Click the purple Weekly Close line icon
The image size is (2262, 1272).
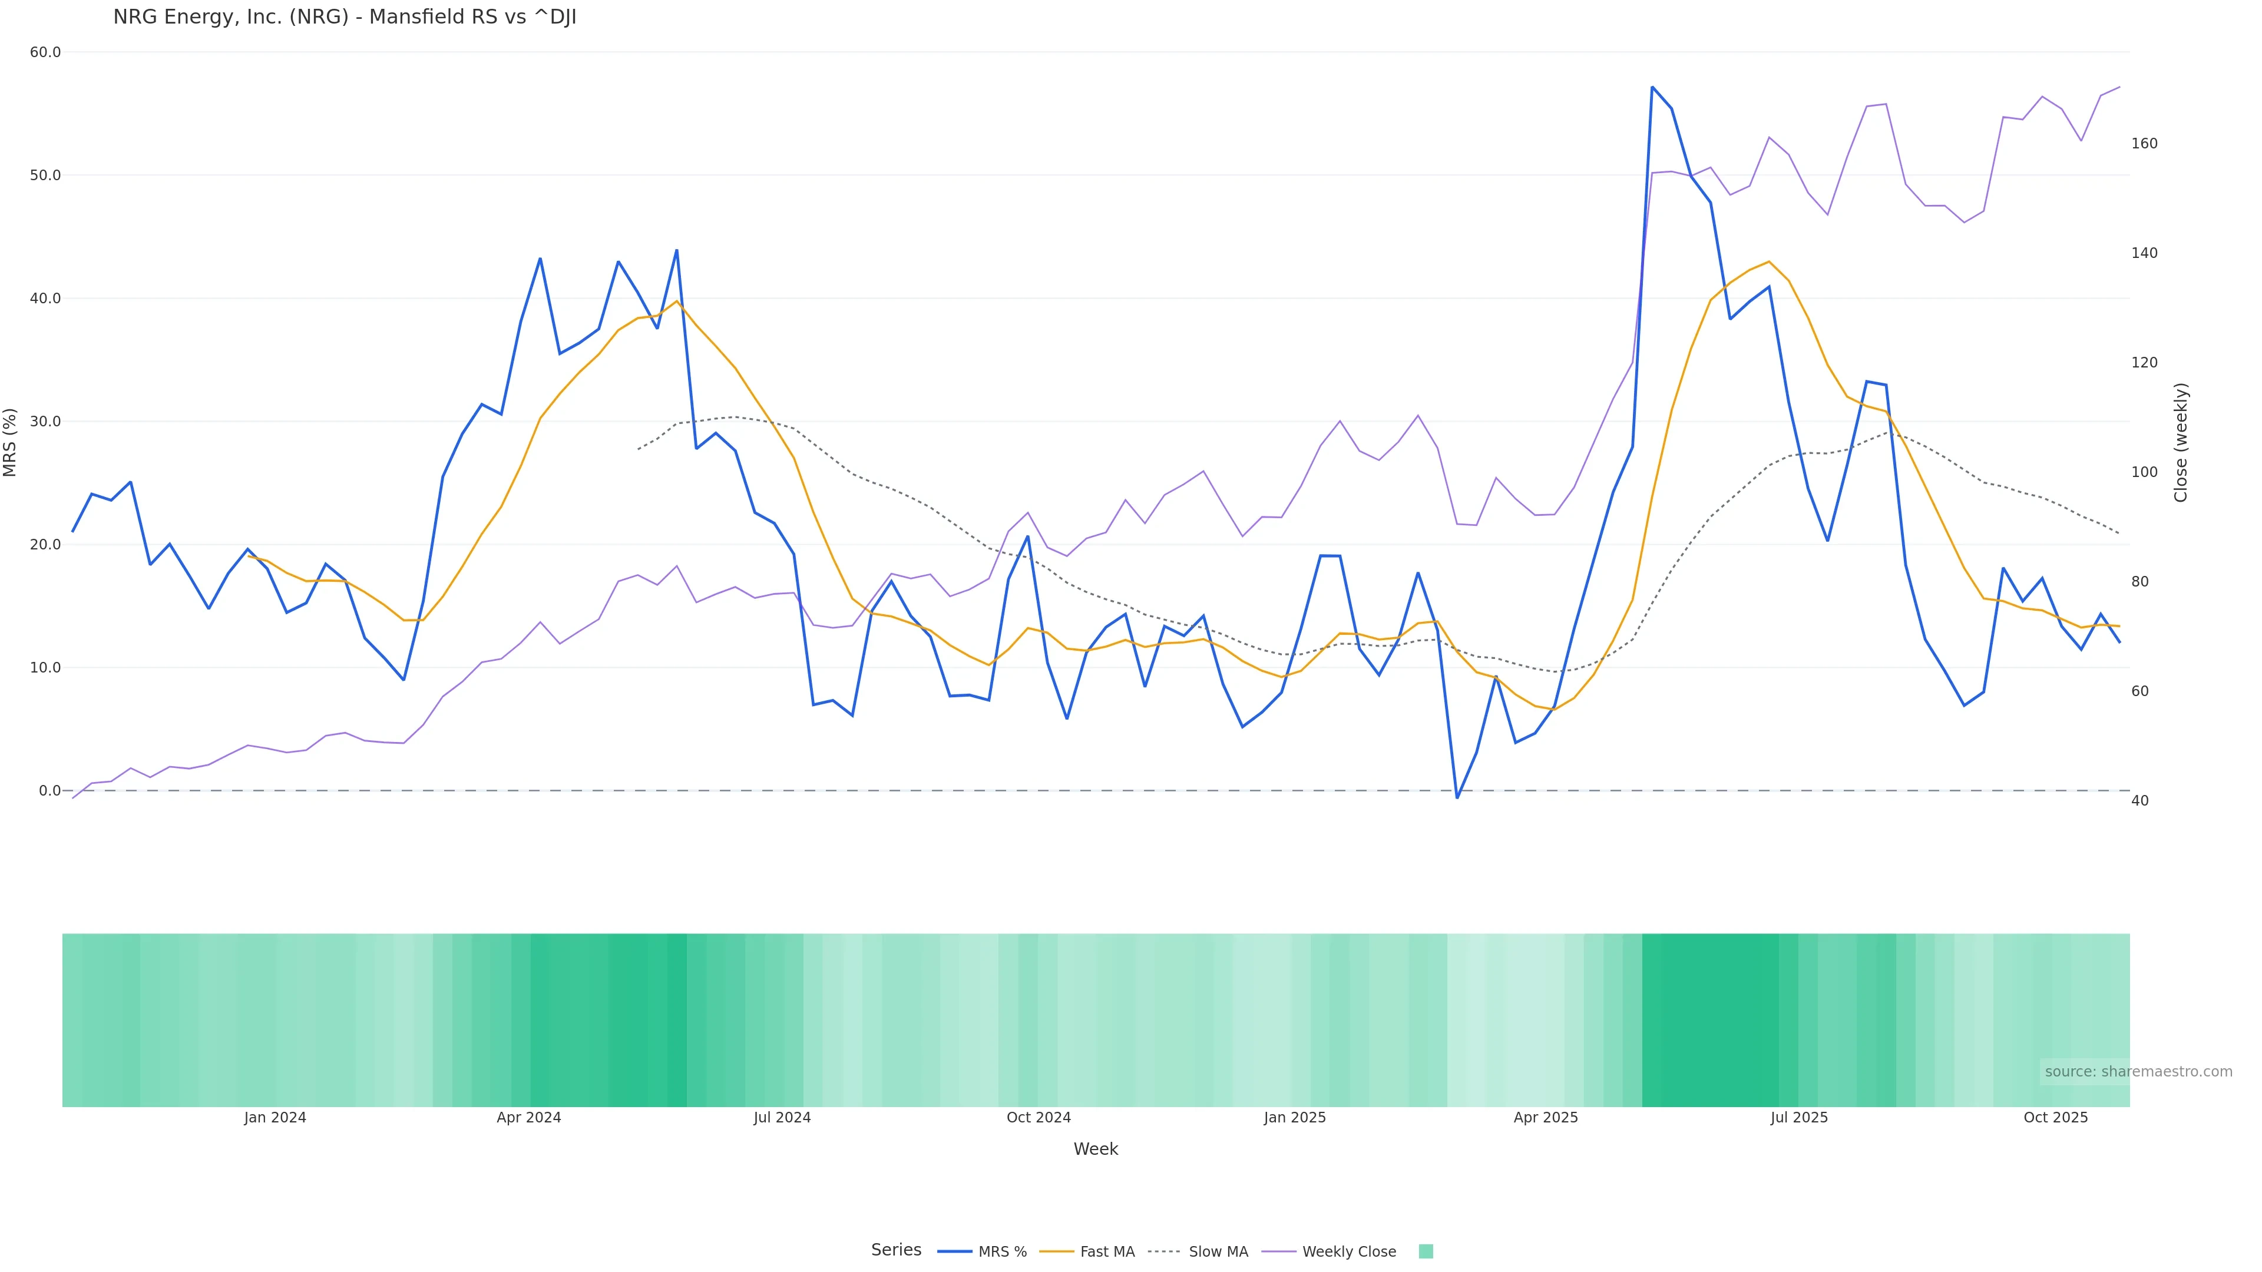click(x=1279, y=1252)
